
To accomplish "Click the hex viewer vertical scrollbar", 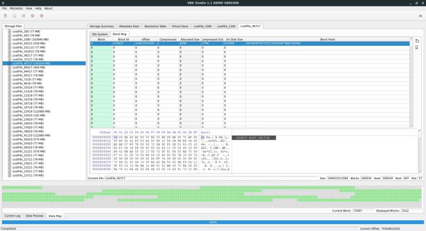I will (x=420, y=152).
